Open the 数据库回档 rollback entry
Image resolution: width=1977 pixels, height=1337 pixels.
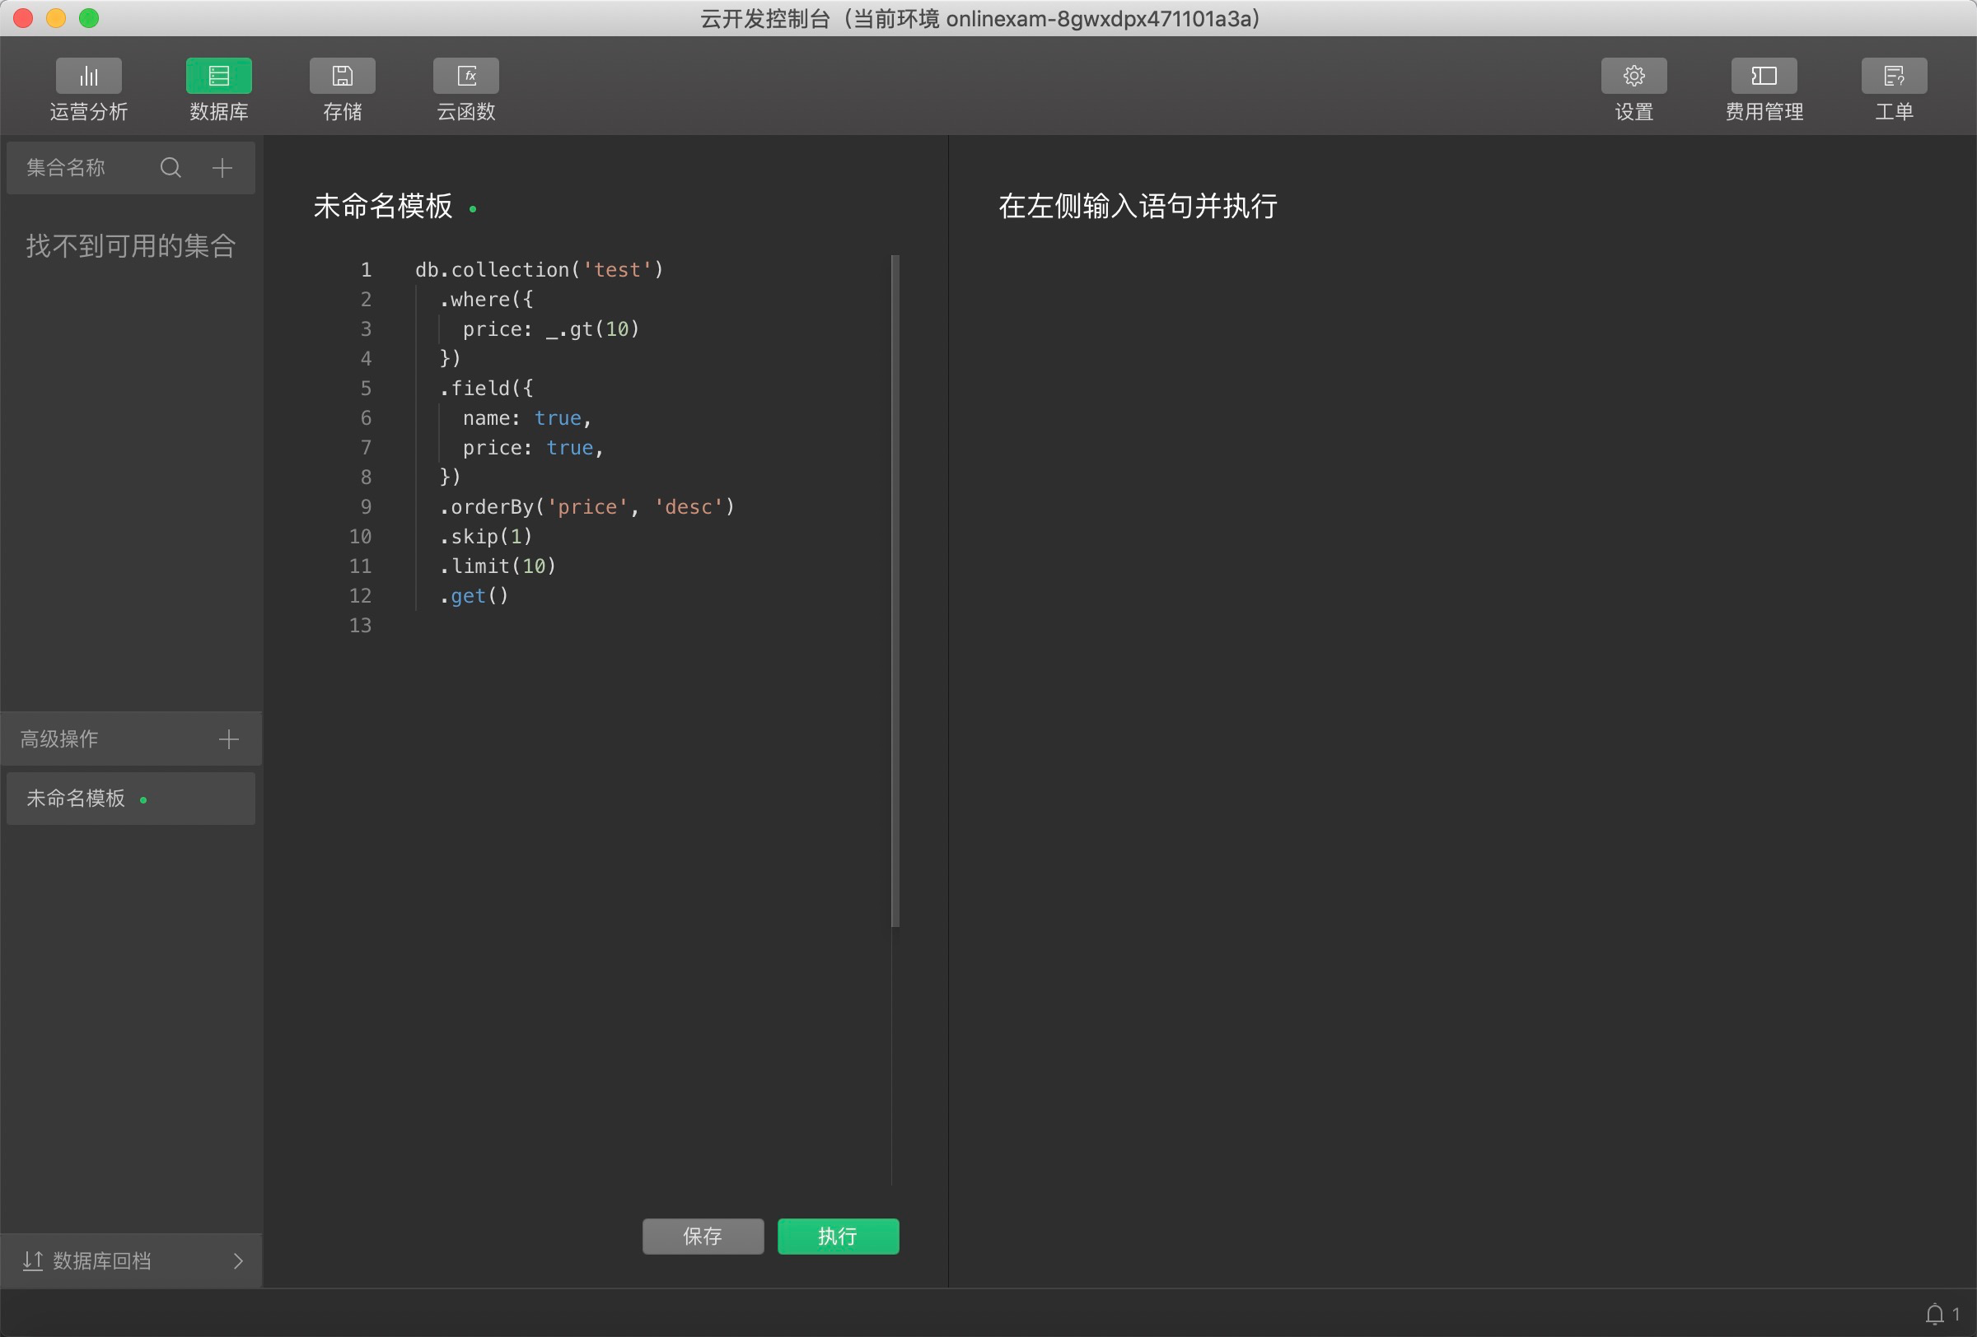click(102, 1261)
